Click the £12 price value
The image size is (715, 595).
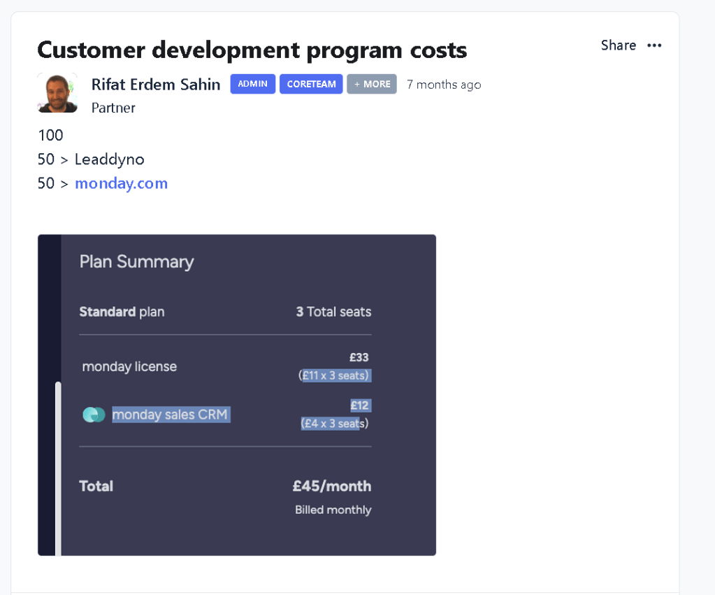tap(359, 406)
